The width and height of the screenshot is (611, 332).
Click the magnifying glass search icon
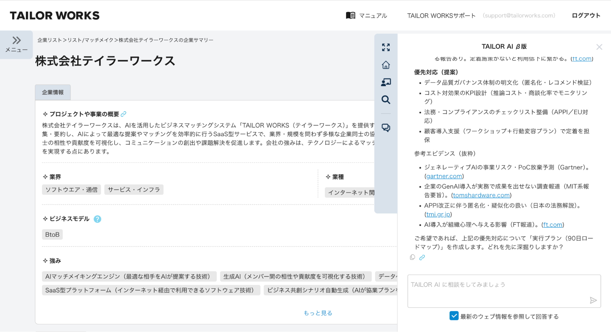pos(386,100)
